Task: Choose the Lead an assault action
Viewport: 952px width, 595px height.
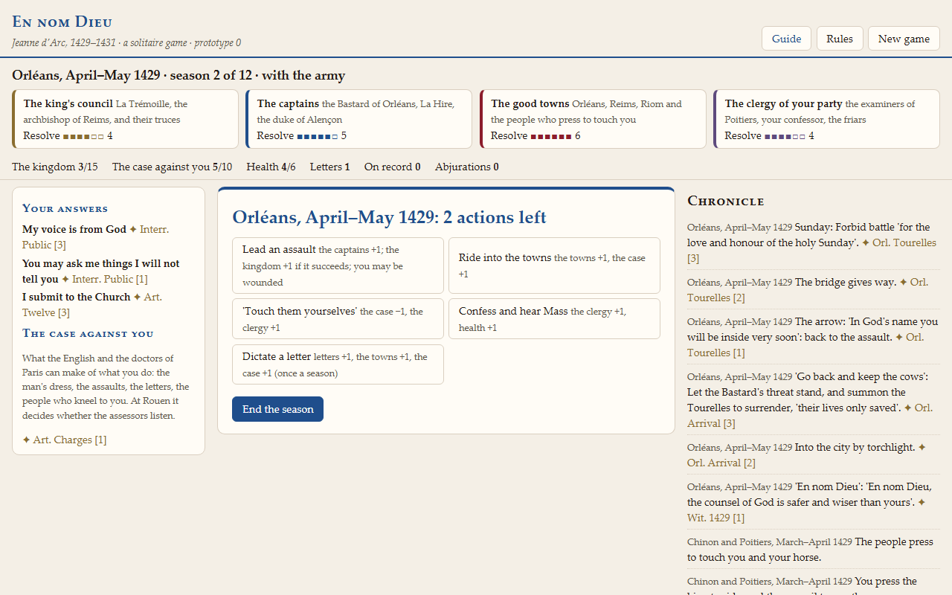Action: coord(338,266)
